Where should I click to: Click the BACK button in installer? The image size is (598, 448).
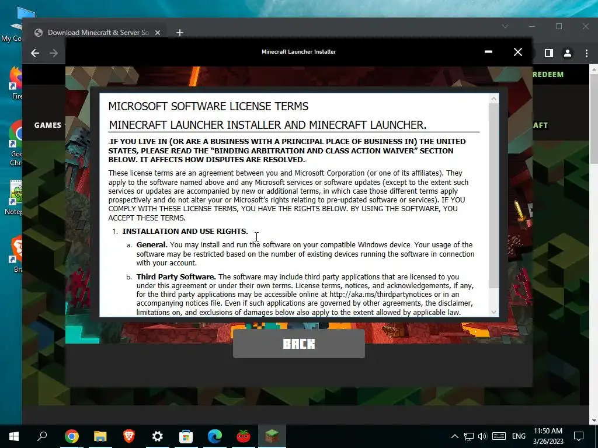tap(298, 344)
